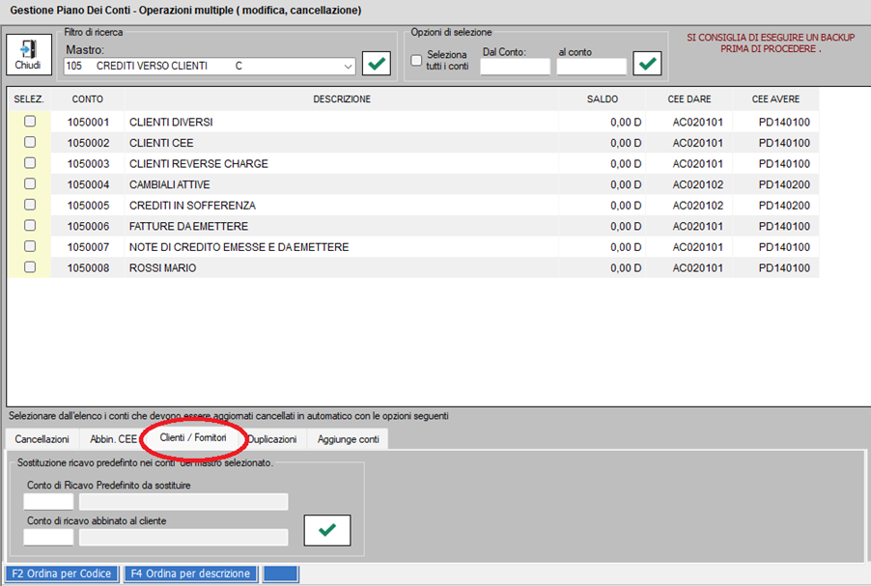
Task: Confirm ricavo substitution with green checkmark
Action: point(327,530)
